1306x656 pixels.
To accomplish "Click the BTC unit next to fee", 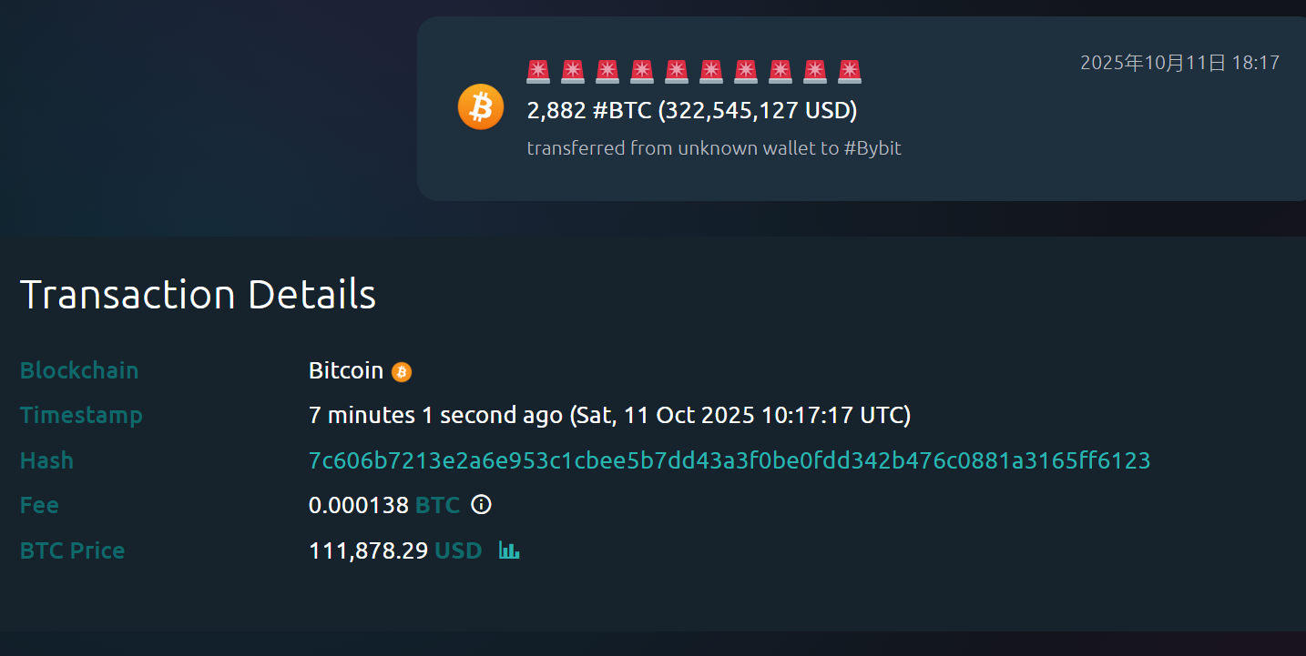I will [437, 505].
